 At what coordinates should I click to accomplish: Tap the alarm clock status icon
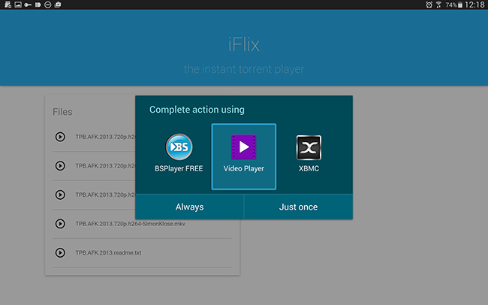(x=429, y=5)
